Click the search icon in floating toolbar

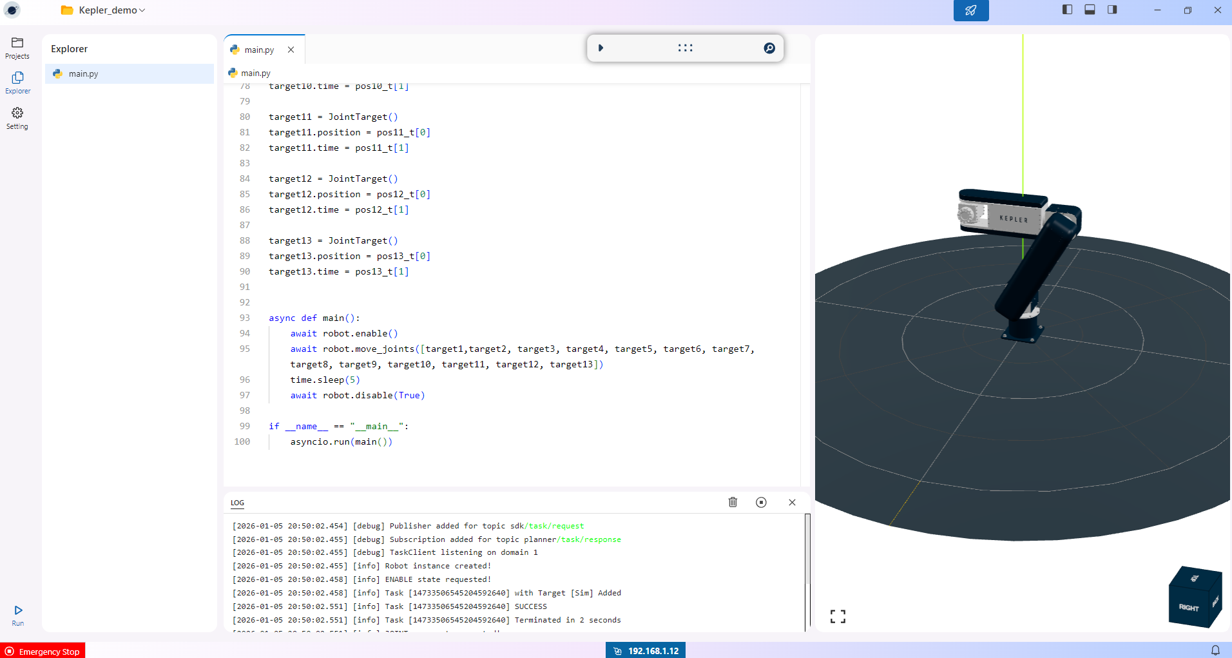click(x=769, y=48)
